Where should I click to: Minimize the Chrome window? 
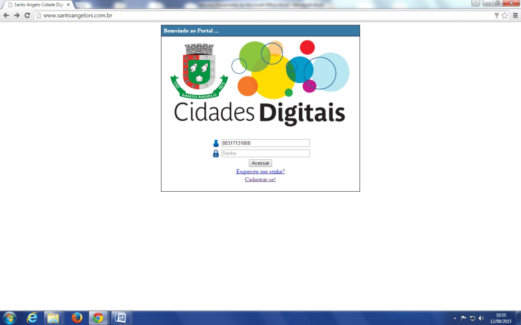click(x=488, y=3)
